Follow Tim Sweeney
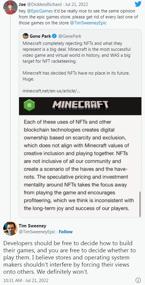Viewport: 145px width, 285px height. click(x=66, y=232)
